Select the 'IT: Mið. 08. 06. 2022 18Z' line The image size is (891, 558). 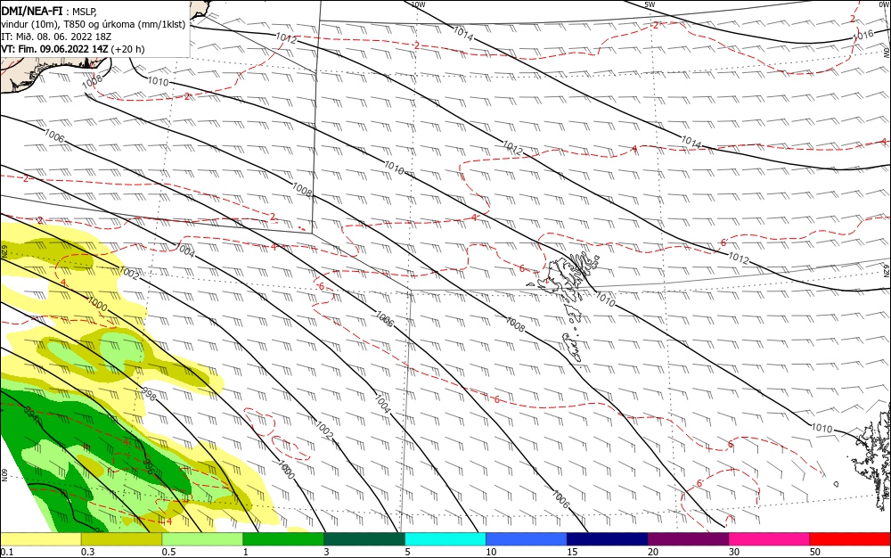coord(55,37)
